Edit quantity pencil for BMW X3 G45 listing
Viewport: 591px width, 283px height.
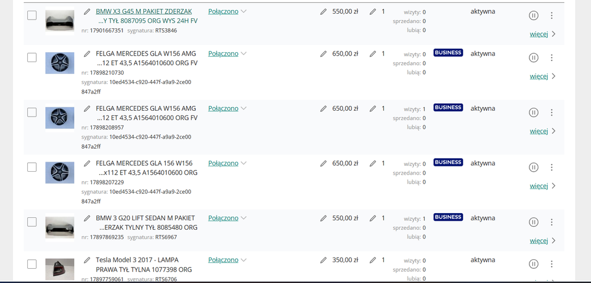pos(372,11)
